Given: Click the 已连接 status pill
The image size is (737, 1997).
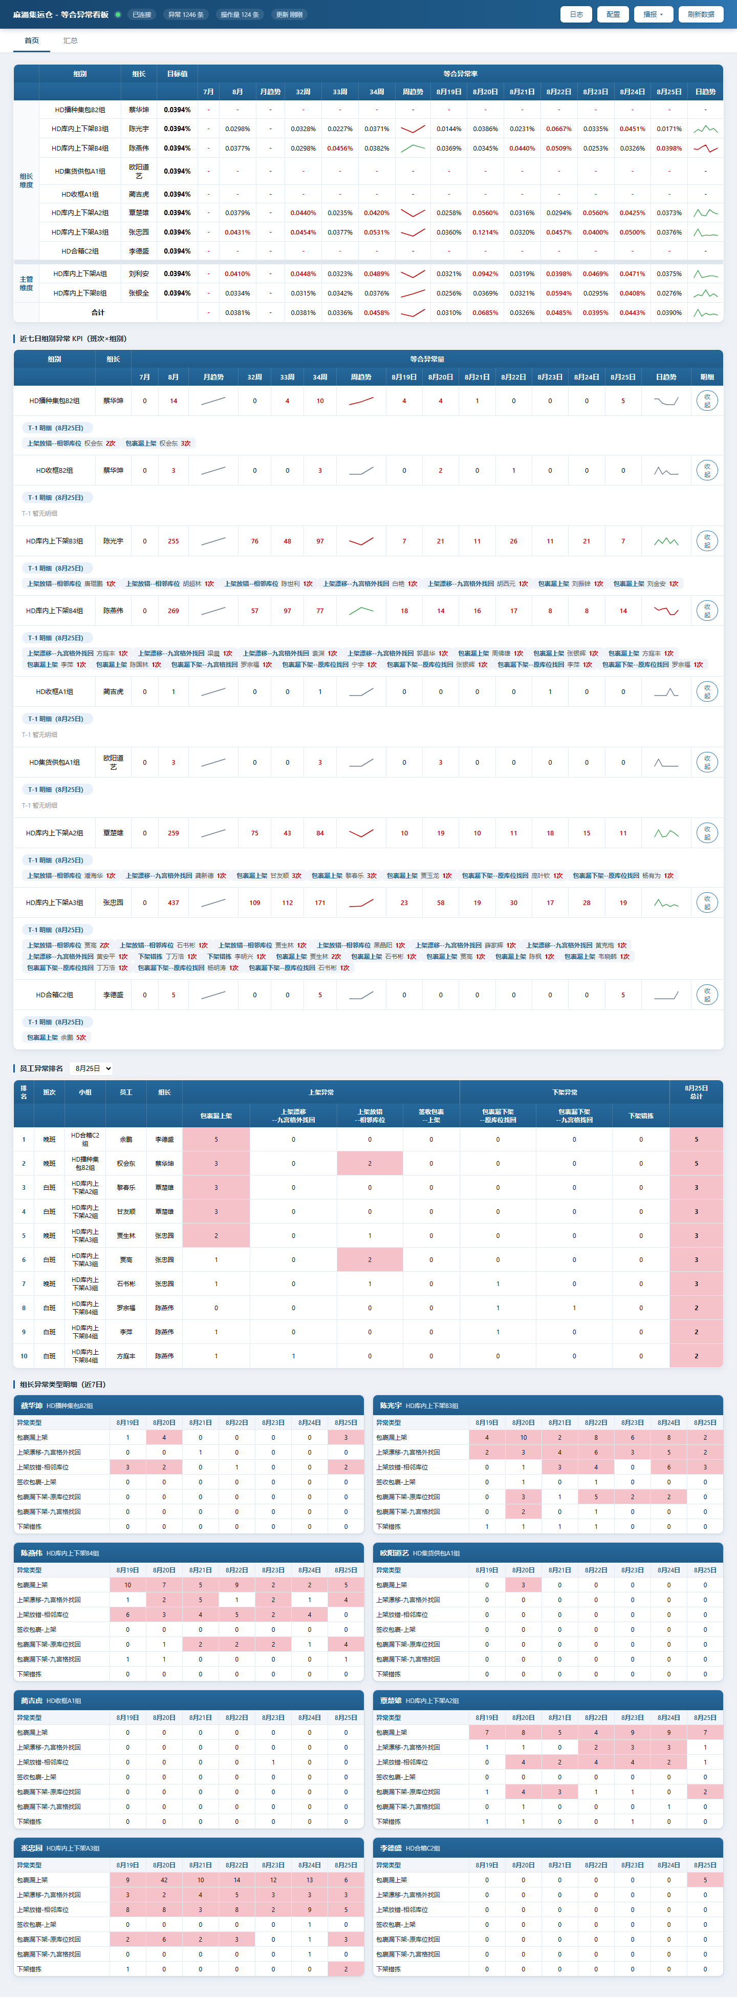Looking at the screenshot, I should point(141,14).
